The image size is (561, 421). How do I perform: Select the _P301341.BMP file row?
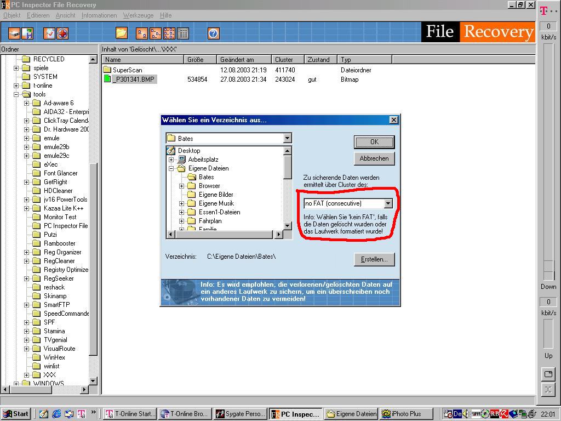[133, 79]
